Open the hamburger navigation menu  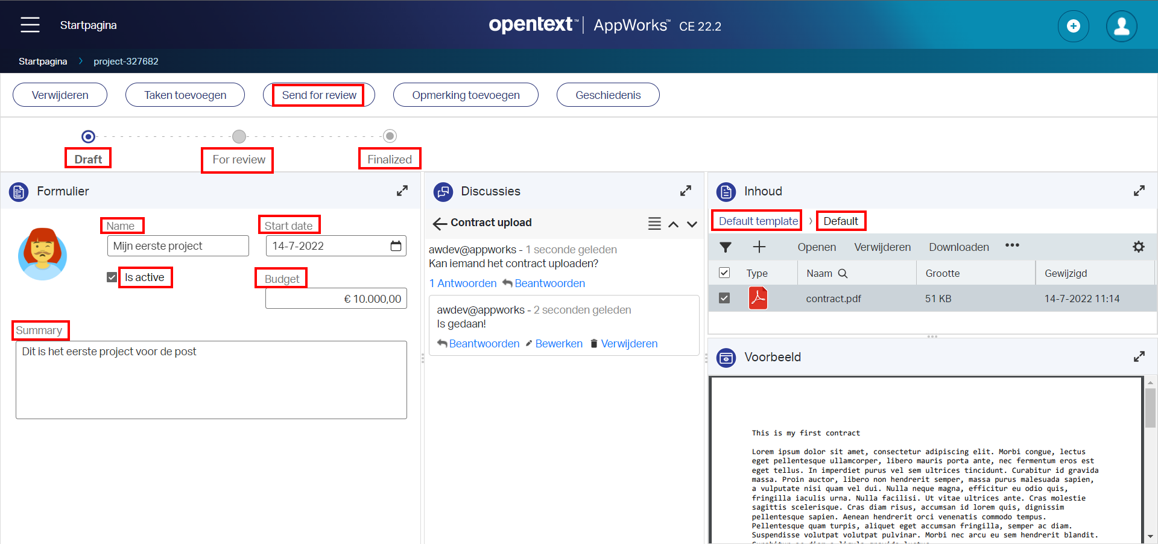[30, 25]
